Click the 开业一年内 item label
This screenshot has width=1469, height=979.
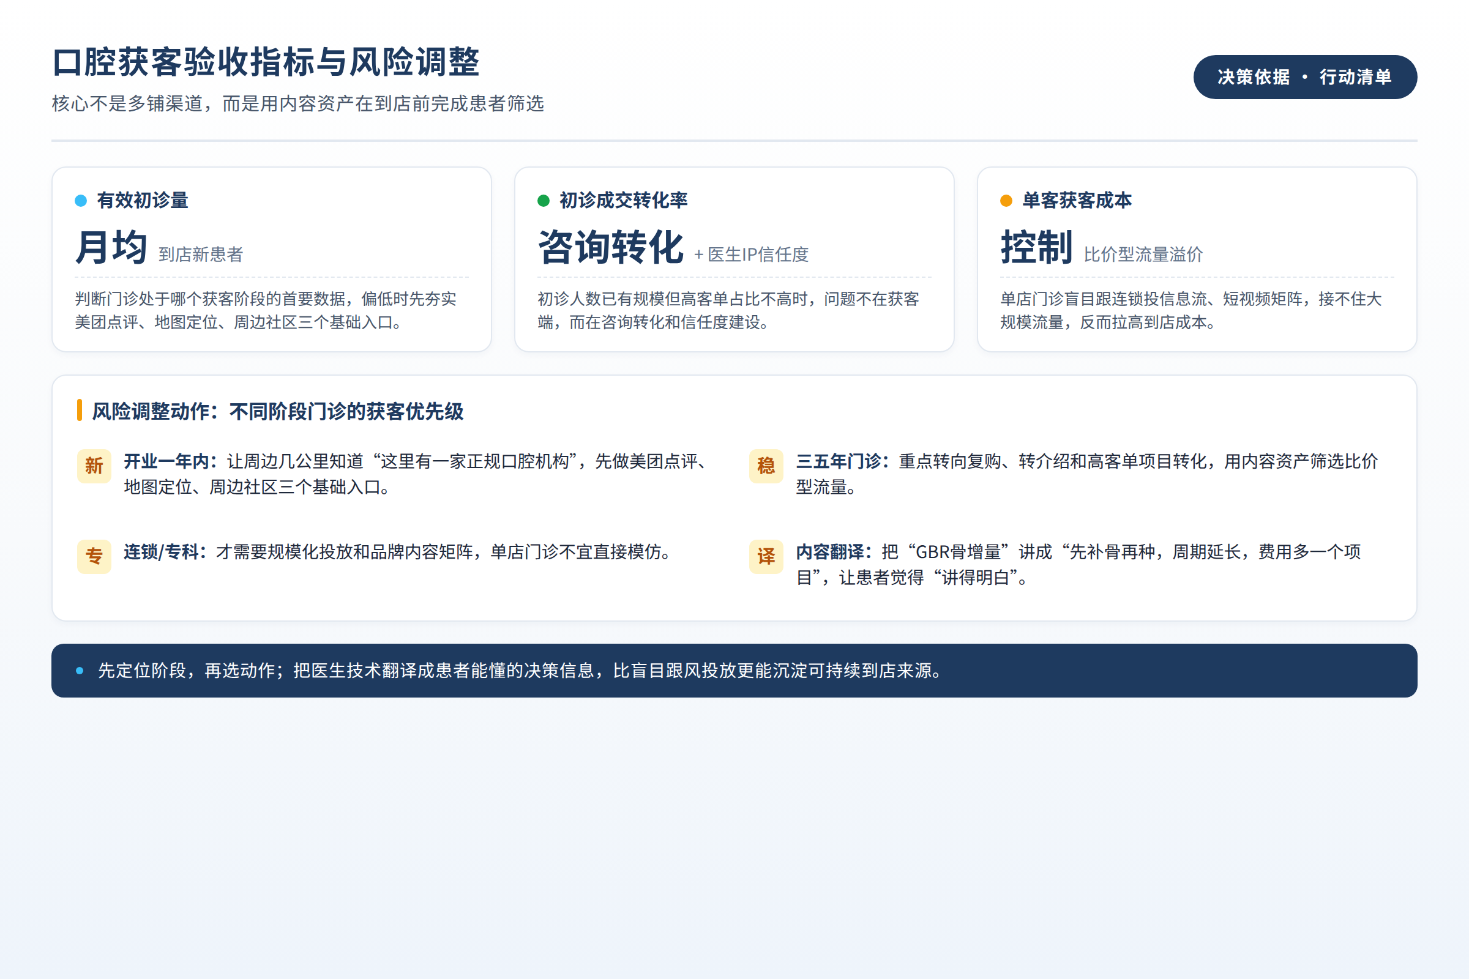pos(171,461)
